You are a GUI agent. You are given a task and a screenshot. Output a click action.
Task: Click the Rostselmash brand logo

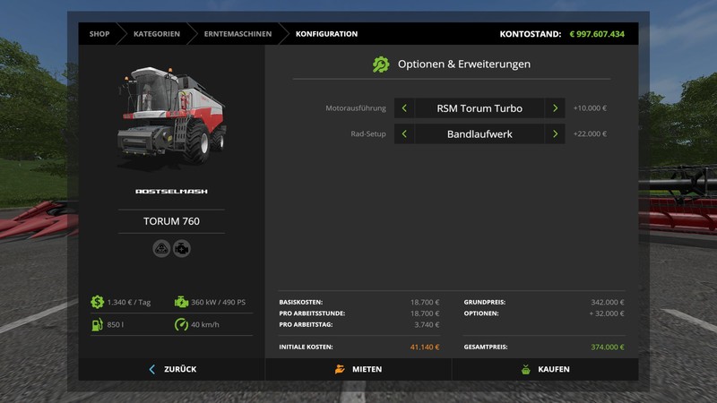171,191
